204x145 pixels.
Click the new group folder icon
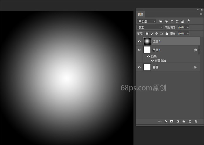(184, 121)
